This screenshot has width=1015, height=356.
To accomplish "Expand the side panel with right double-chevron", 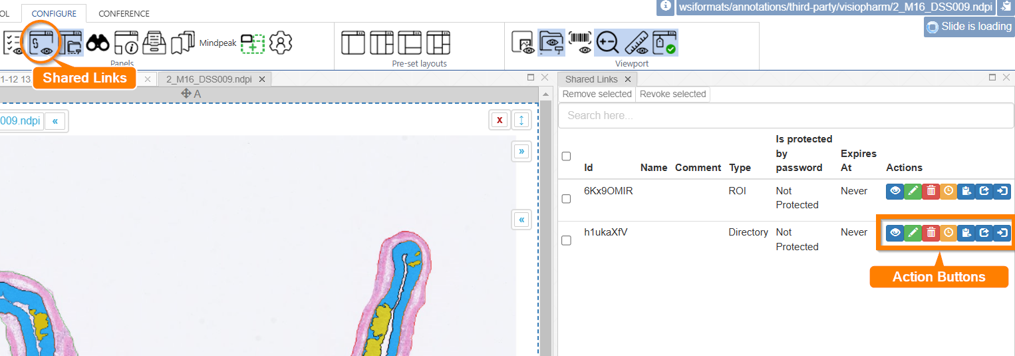I will pos(521,152).
